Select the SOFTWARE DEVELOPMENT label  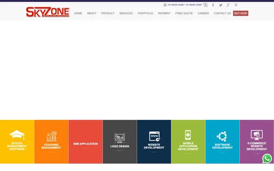pyautogui.click(x=223, y=146)
